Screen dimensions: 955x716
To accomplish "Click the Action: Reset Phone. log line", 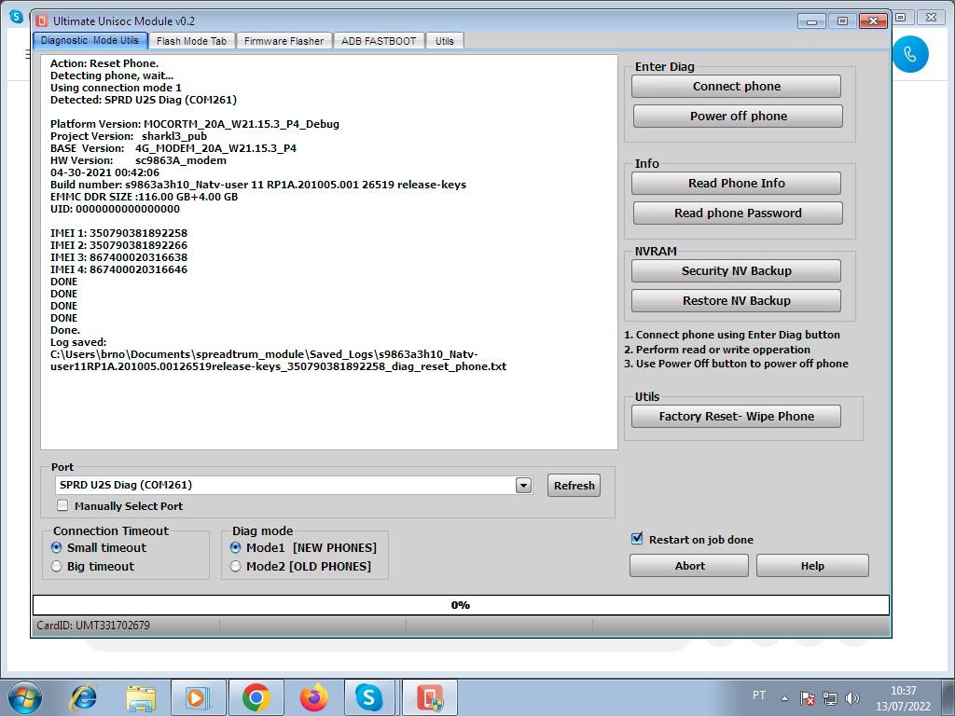I will coord(104,63).
